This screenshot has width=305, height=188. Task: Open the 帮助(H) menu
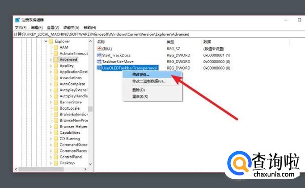click(90, 28)
